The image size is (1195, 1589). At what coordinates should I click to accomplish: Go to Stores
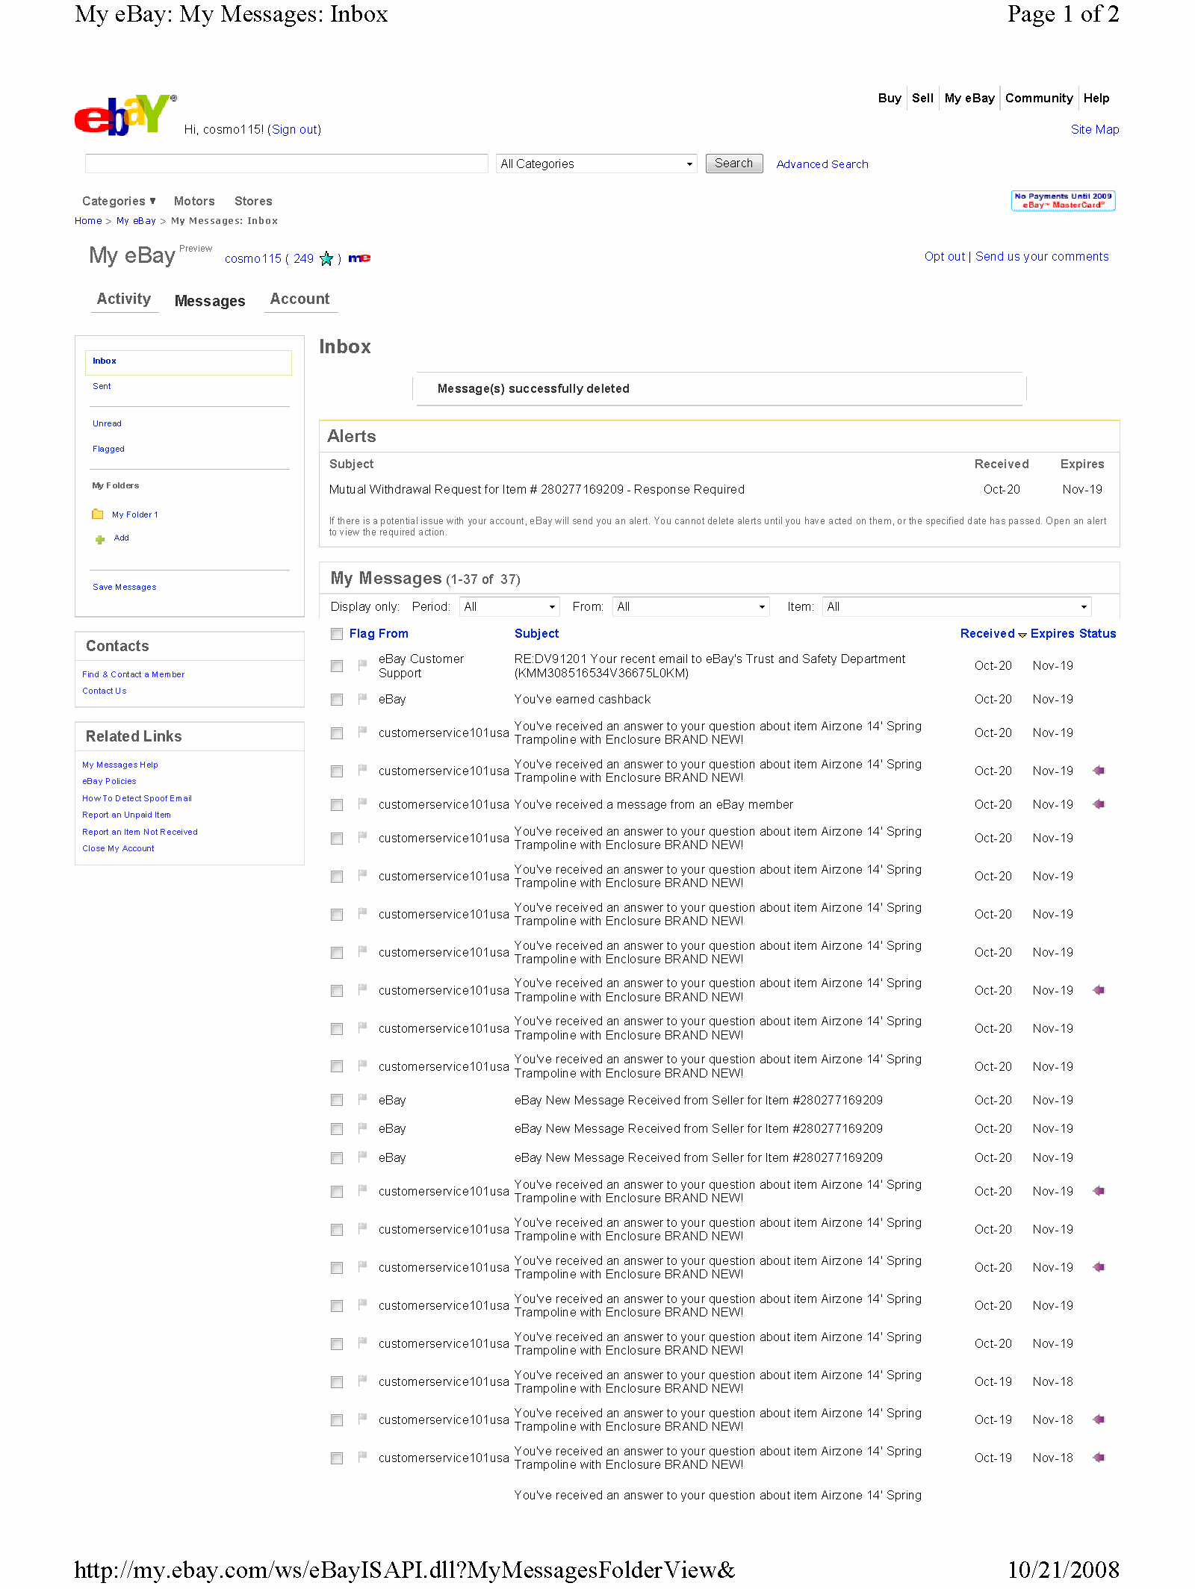253,201
